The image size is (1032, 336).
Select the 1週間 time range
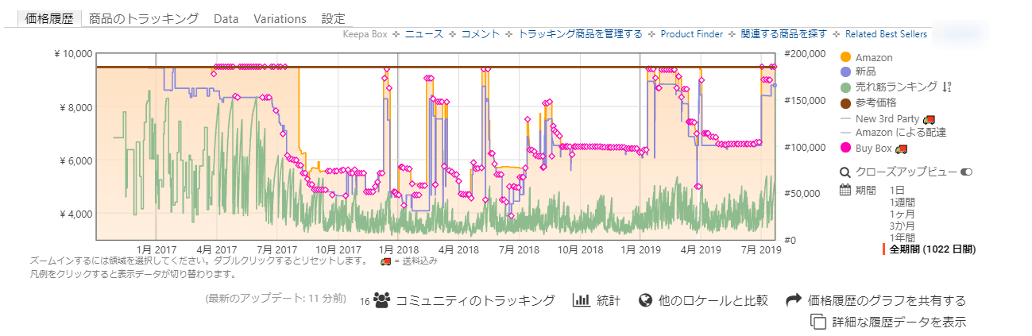(x=903, y=202)
